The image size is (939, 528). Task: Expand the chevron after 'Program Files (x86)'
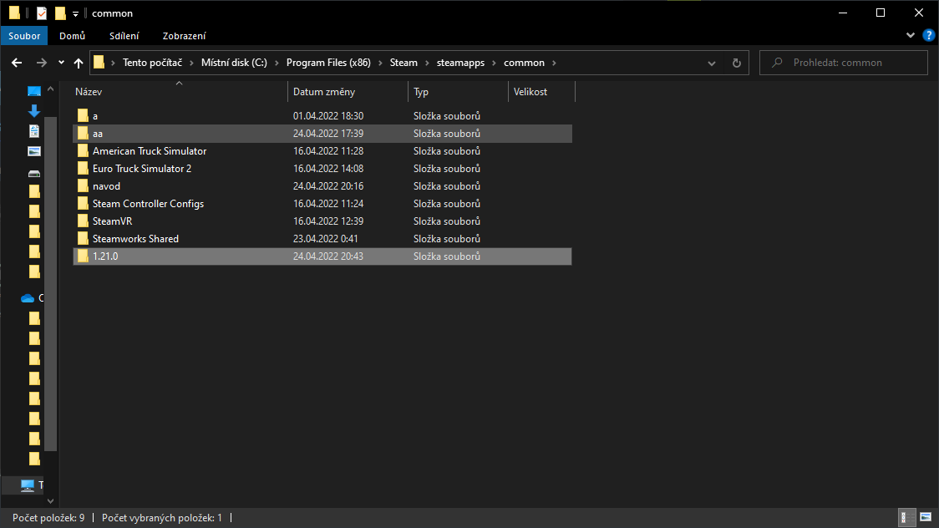[380, 63]
